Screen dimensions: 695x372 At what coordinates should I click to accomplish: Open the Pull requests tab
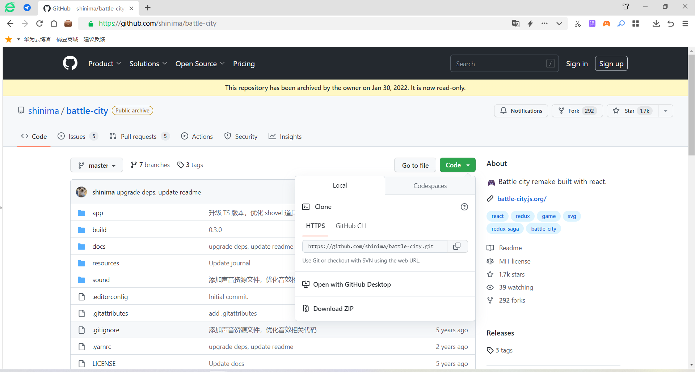[139, 136]
